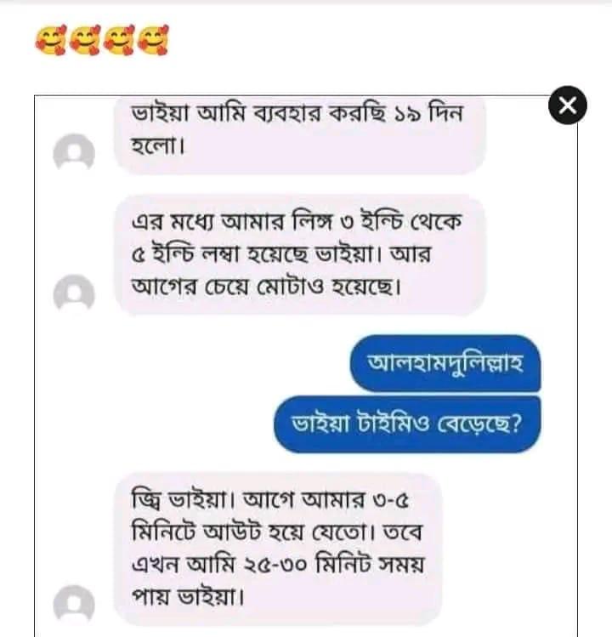The height and width of the screenshot is (637, 612).
Task: Click the line 'এর মধ্যে আমার লিঙ্গ ৩ ইন্চি থেকে'
Action: [297, 222]
